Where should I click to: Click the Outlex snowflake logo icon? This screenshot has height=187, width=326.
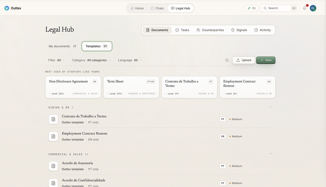(7, 8)
